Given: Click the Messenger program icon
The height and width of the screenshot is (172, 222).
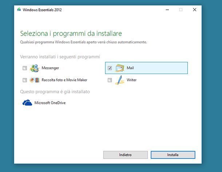Looking at the screenshot, I should [35, 68].
